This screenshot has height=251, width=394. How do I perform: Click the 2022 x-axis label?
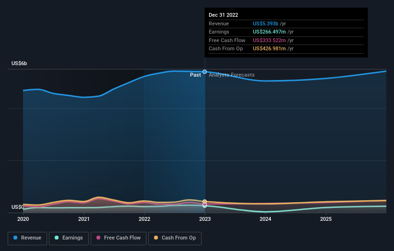click(x=144, y=219)
